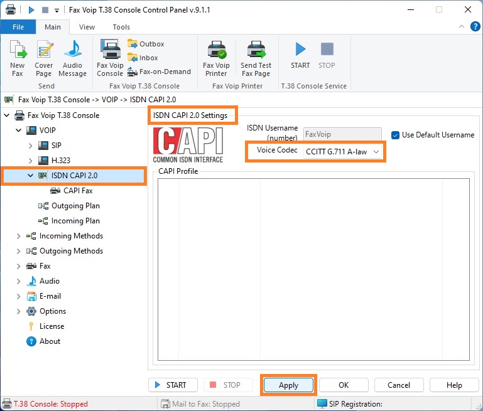
Task: Expand the SIP tree node
Action: (30, 146)
